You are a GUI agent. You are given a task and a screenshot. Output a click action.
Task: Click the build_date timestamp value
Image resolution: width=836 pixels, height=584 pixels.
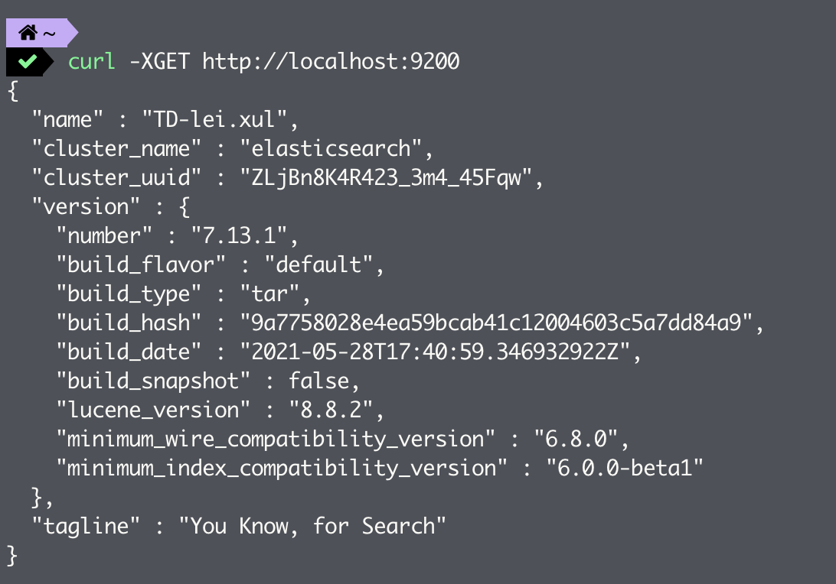click(x=435, y=352)
